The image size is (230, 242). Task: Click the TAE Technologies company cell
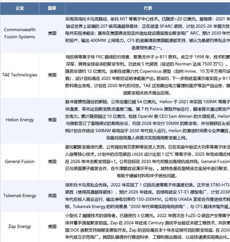pyautogui.click(x=20, y=75)
